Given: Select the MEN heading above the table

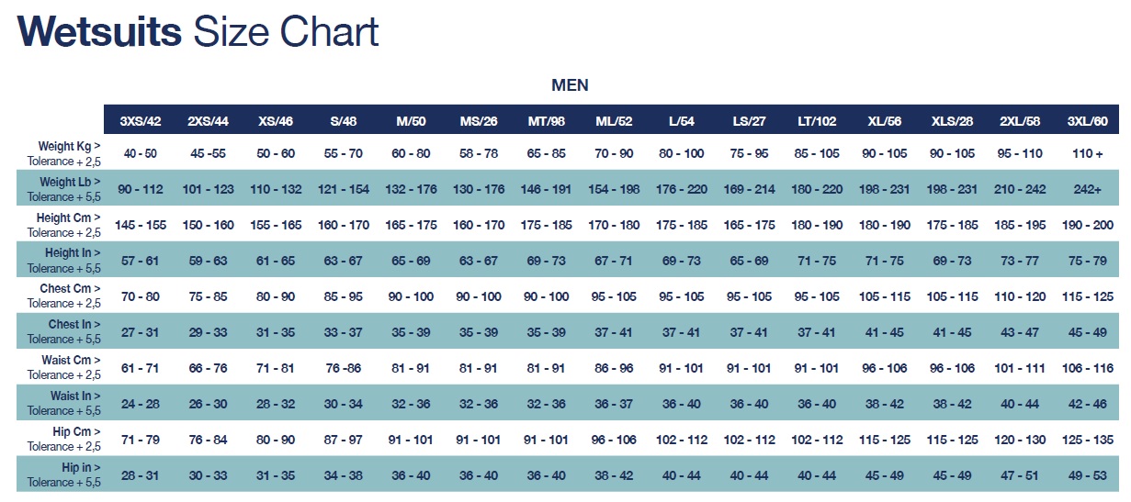Looking at the screenshot, I should pyautogui.click(x=570, y=85).
